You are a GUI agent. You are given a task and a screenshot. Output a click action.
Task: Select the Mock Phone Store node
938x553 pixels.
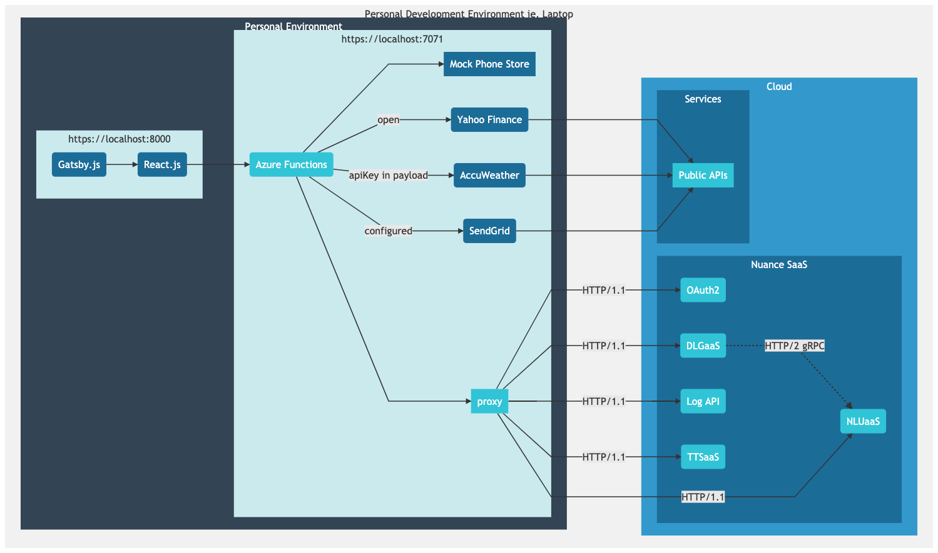489,64
